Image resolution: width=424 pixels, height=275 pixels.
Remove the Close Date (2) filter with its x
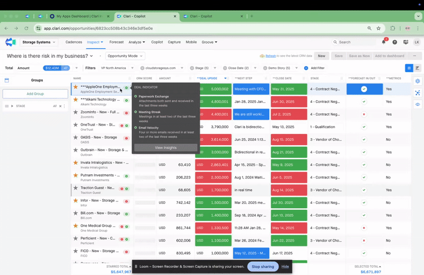point(225,68)
